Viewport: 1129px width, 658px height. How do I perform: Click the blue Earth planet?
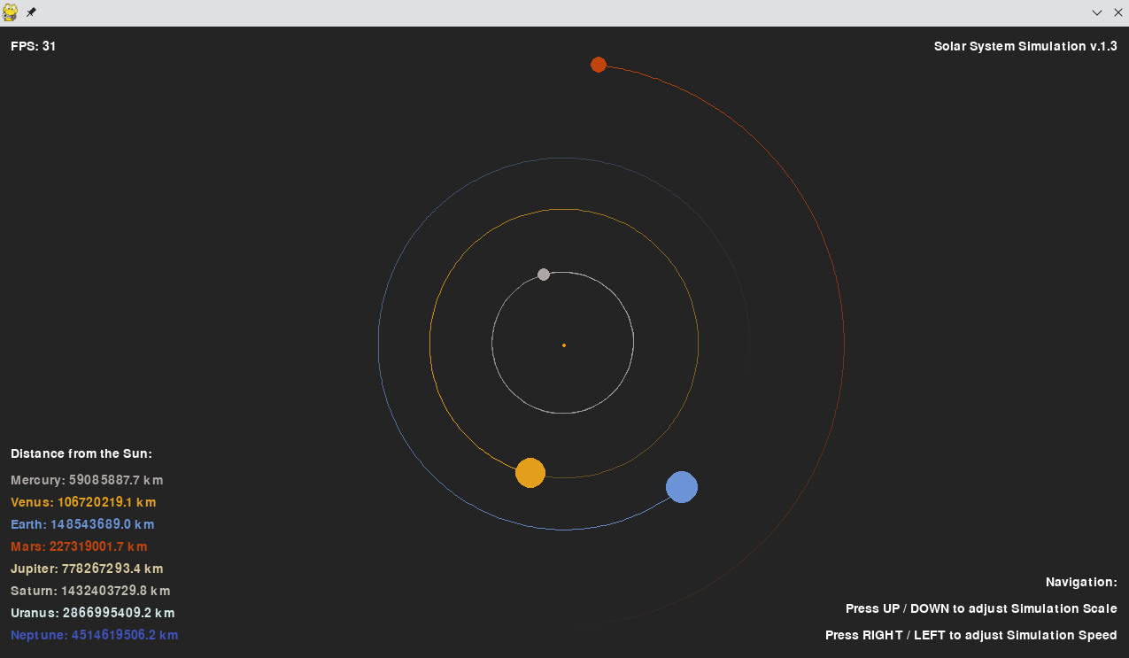tap(682, 487)
